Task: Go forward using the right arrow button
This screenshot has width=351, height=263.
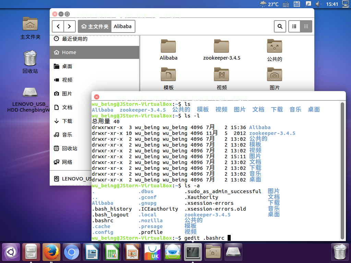Action: tap(70, 26)
